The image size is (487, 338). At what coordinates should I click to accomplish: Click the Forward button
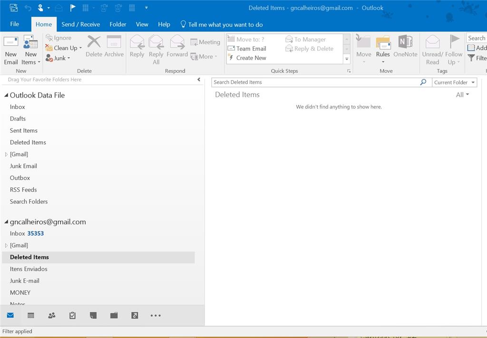pyautogui.click(x=177, y=46)
